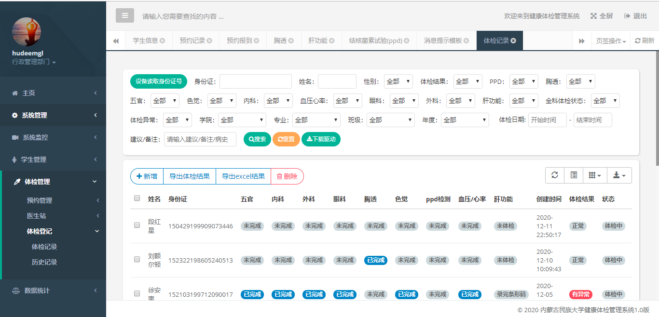Image resolution: width=659 pixels, height=317 pixels.
Task: Open 体检记录 in the sidebar
Action: pyautogui.click(x=44, y=247)
